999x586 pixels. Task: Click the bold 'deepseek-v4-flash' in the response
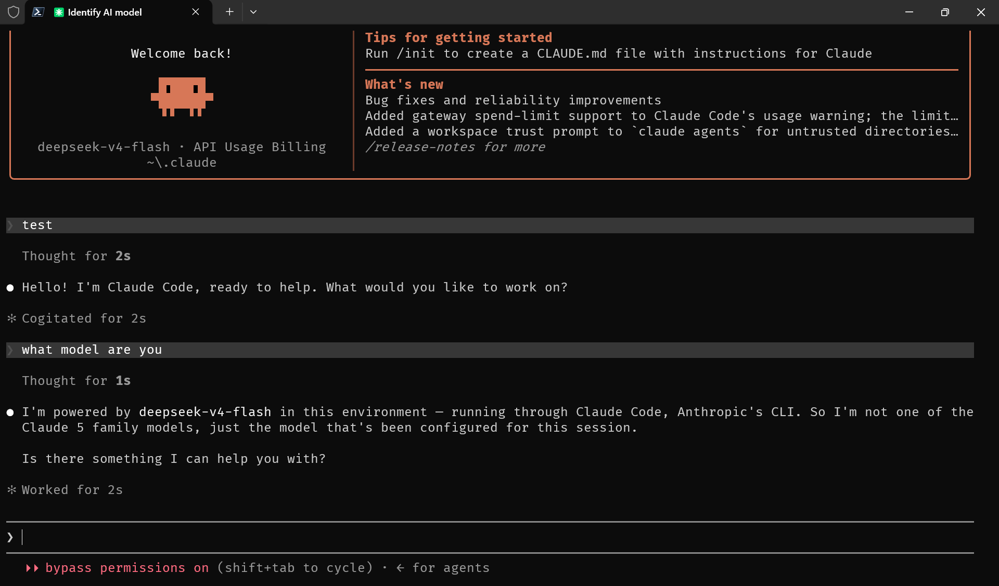[x=205, y=412]
